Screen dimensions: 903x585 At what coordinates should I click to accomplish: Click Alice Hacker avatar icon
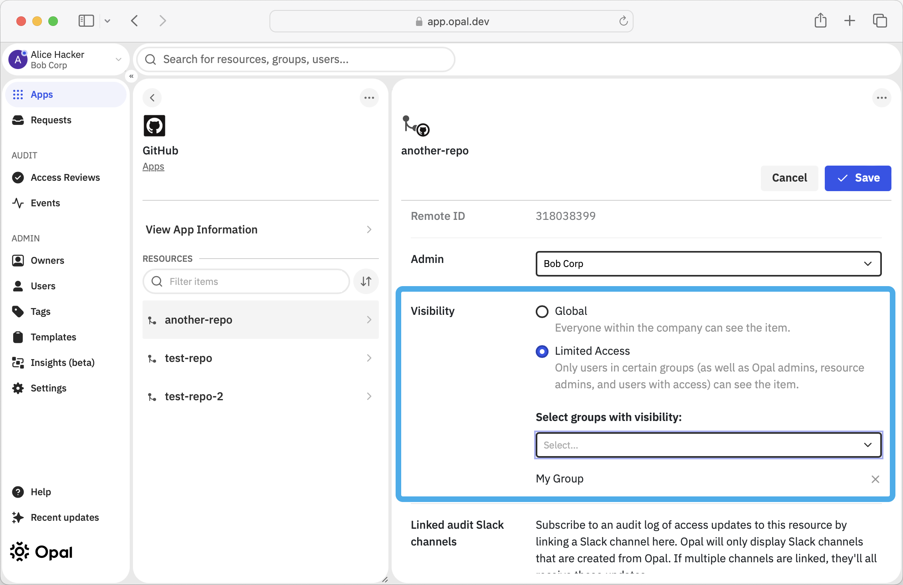tap(18, 59)
